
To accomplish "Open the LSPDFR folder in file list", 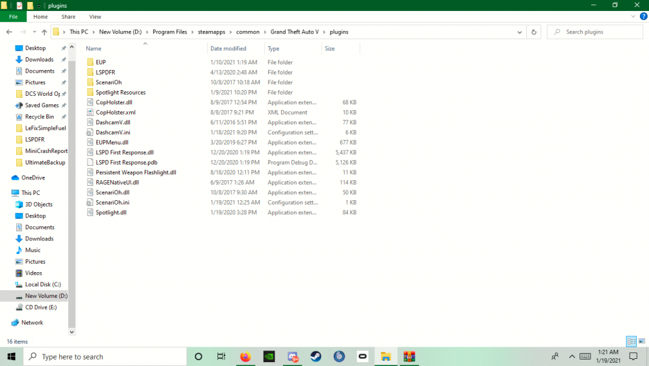I will pos(105,73).
